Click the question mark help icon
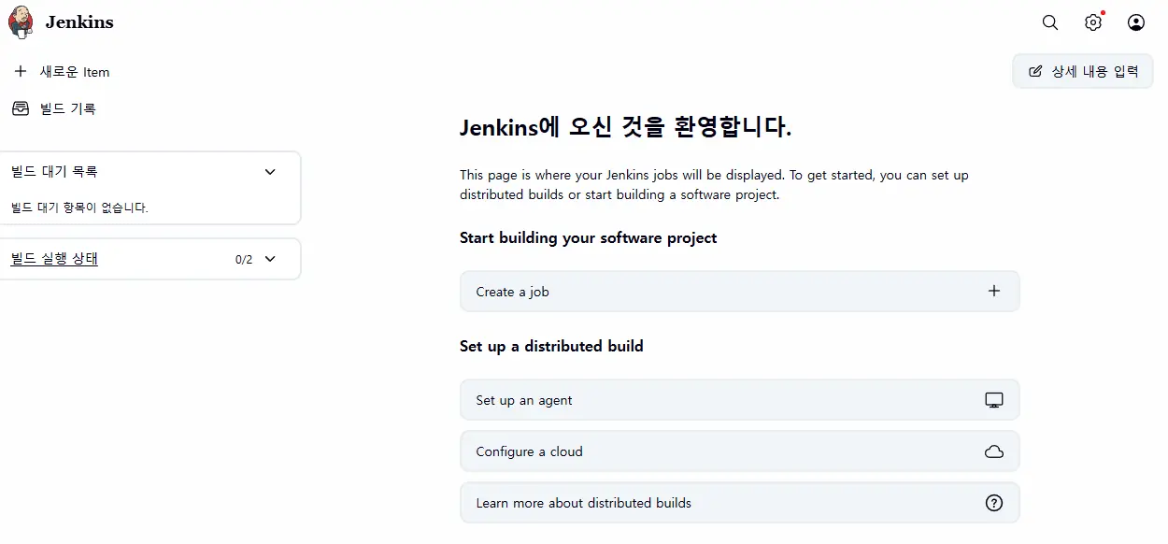The height and width of the screenshot is (544, 1168). point(993,503)
